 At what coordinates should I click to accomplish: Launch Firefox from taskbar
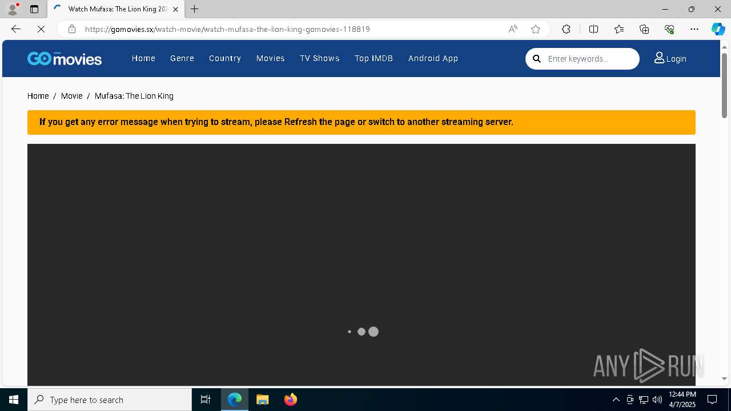tap(291, 400)
